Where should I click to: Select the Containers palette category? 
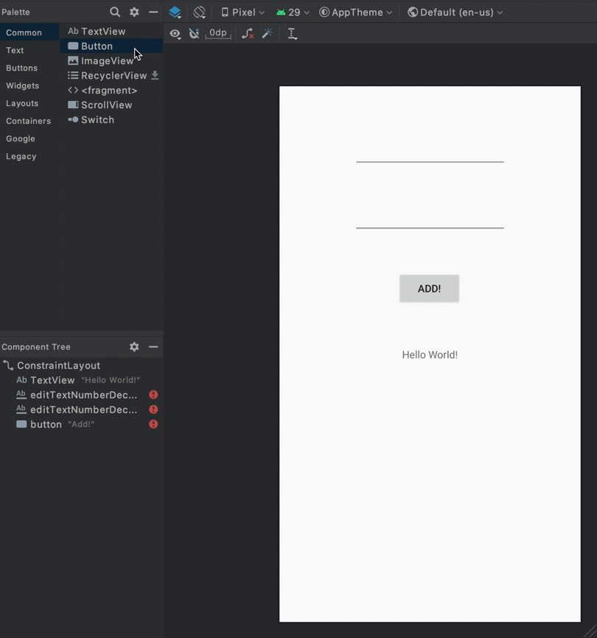pyautogui.click(x=29, y=121)
